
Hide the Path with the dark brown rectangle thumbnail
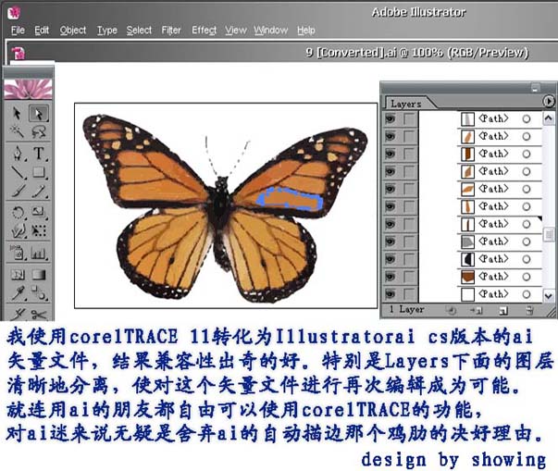(391, 154)
